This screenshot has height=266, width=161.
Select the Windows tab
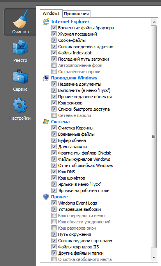(51, 13)
